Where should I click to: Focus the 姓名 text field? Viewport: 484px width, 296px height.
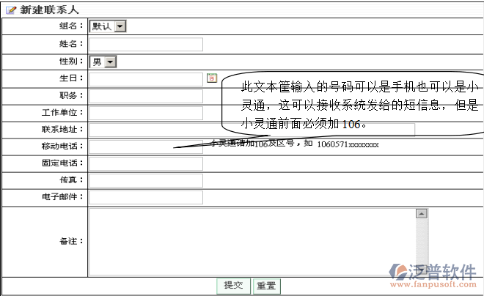pyautogui.click(x=145, y=44)
